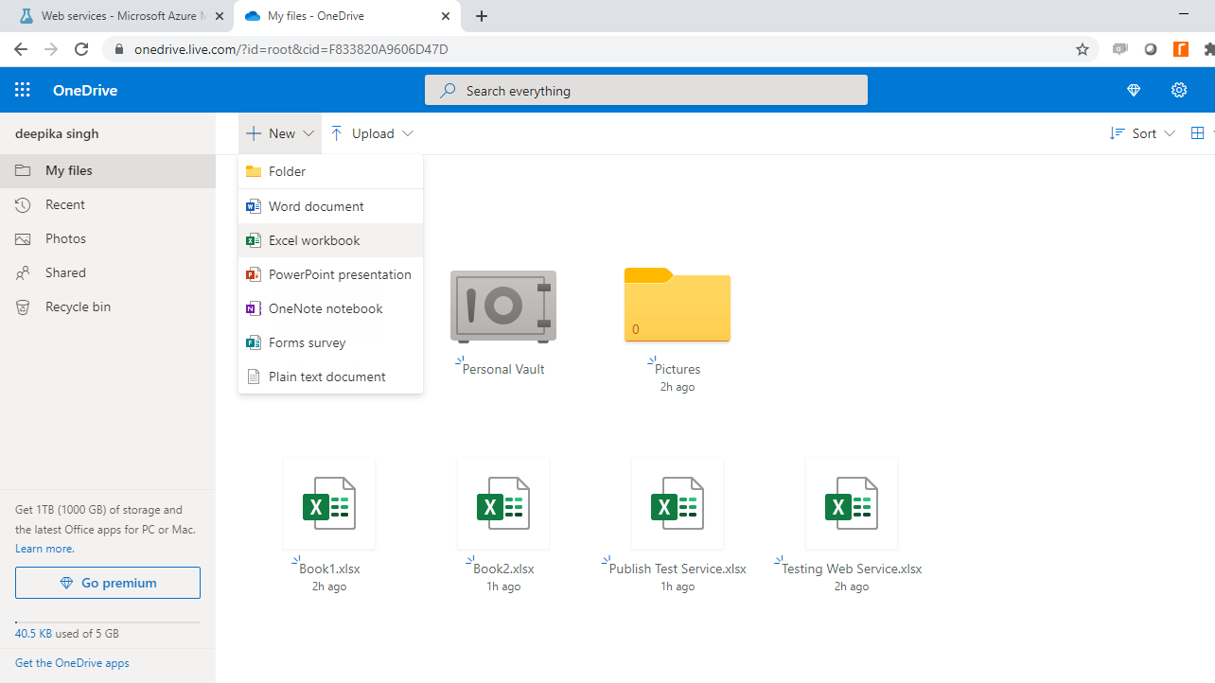The height and width of the screenshot is (683, 1215).
Task: Choose Plain text document from New menu
Action: [x=330, y=377]
